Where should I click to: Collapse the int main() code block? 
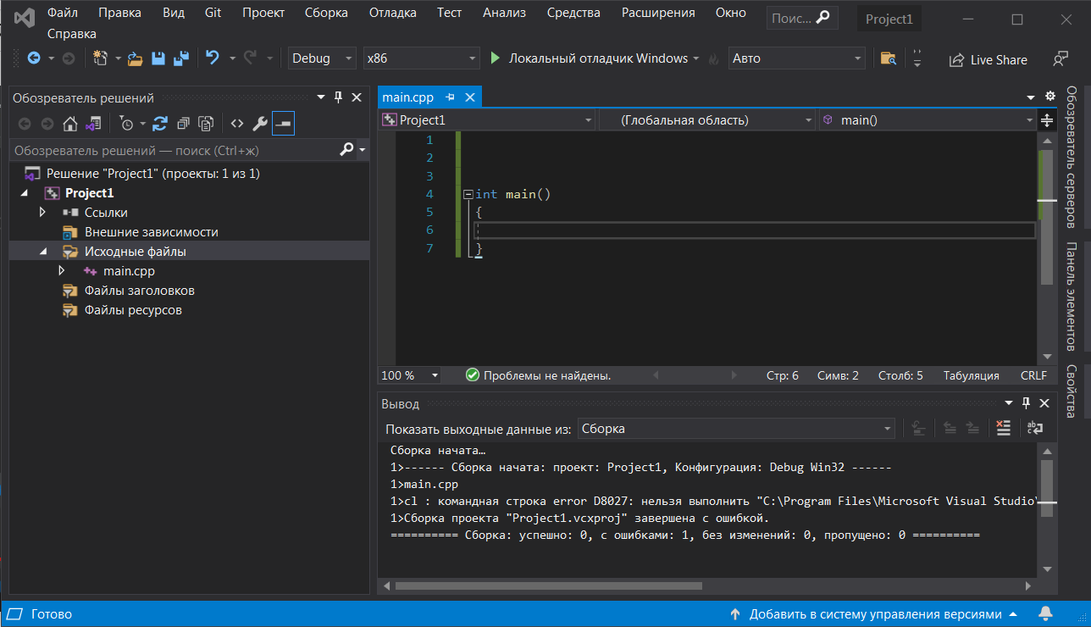(468, 194)
